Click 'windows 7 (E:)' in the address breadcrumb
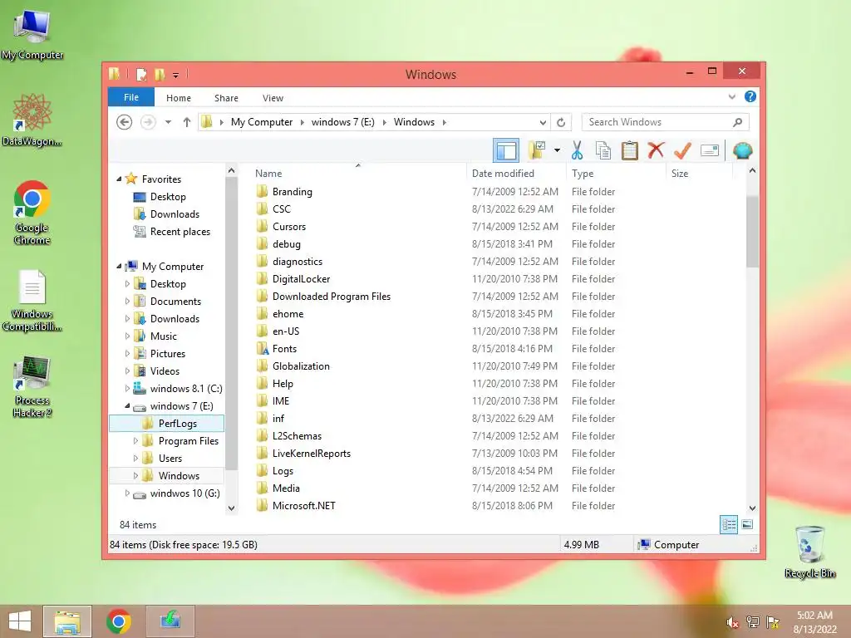This screenshot has width=851, height=638. pyautogui.click(x=343, y=122)
